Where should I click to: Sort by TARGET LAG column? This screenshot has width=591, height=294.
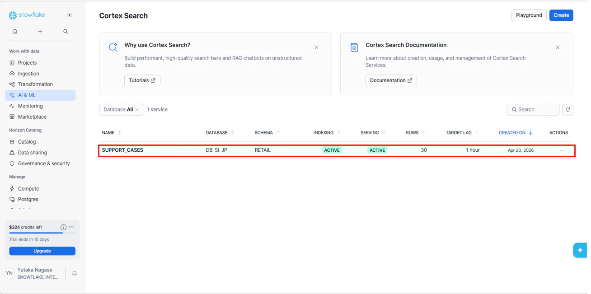(462, 133)
